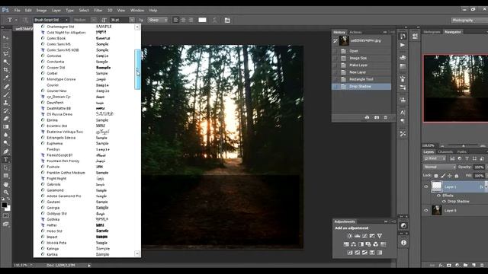Add layer mask at Layers bottom
Viewport: 488px width, 274px height.
(x=449, y=266)
